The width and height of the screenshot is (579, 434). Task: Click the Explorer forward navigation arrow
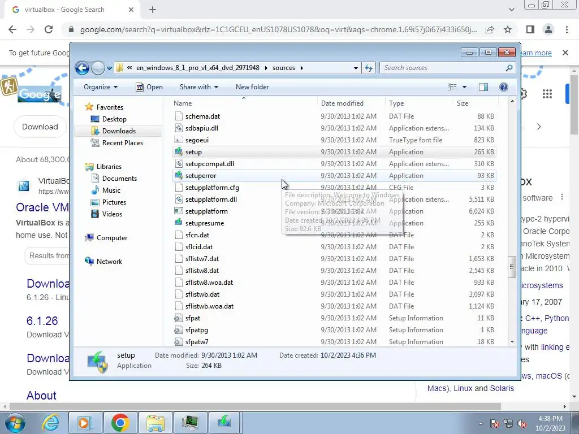[98, 68]
